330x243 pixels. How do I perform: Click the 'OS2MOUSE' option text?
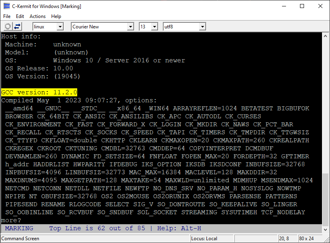pyautogui.click(x=133, y=196)
